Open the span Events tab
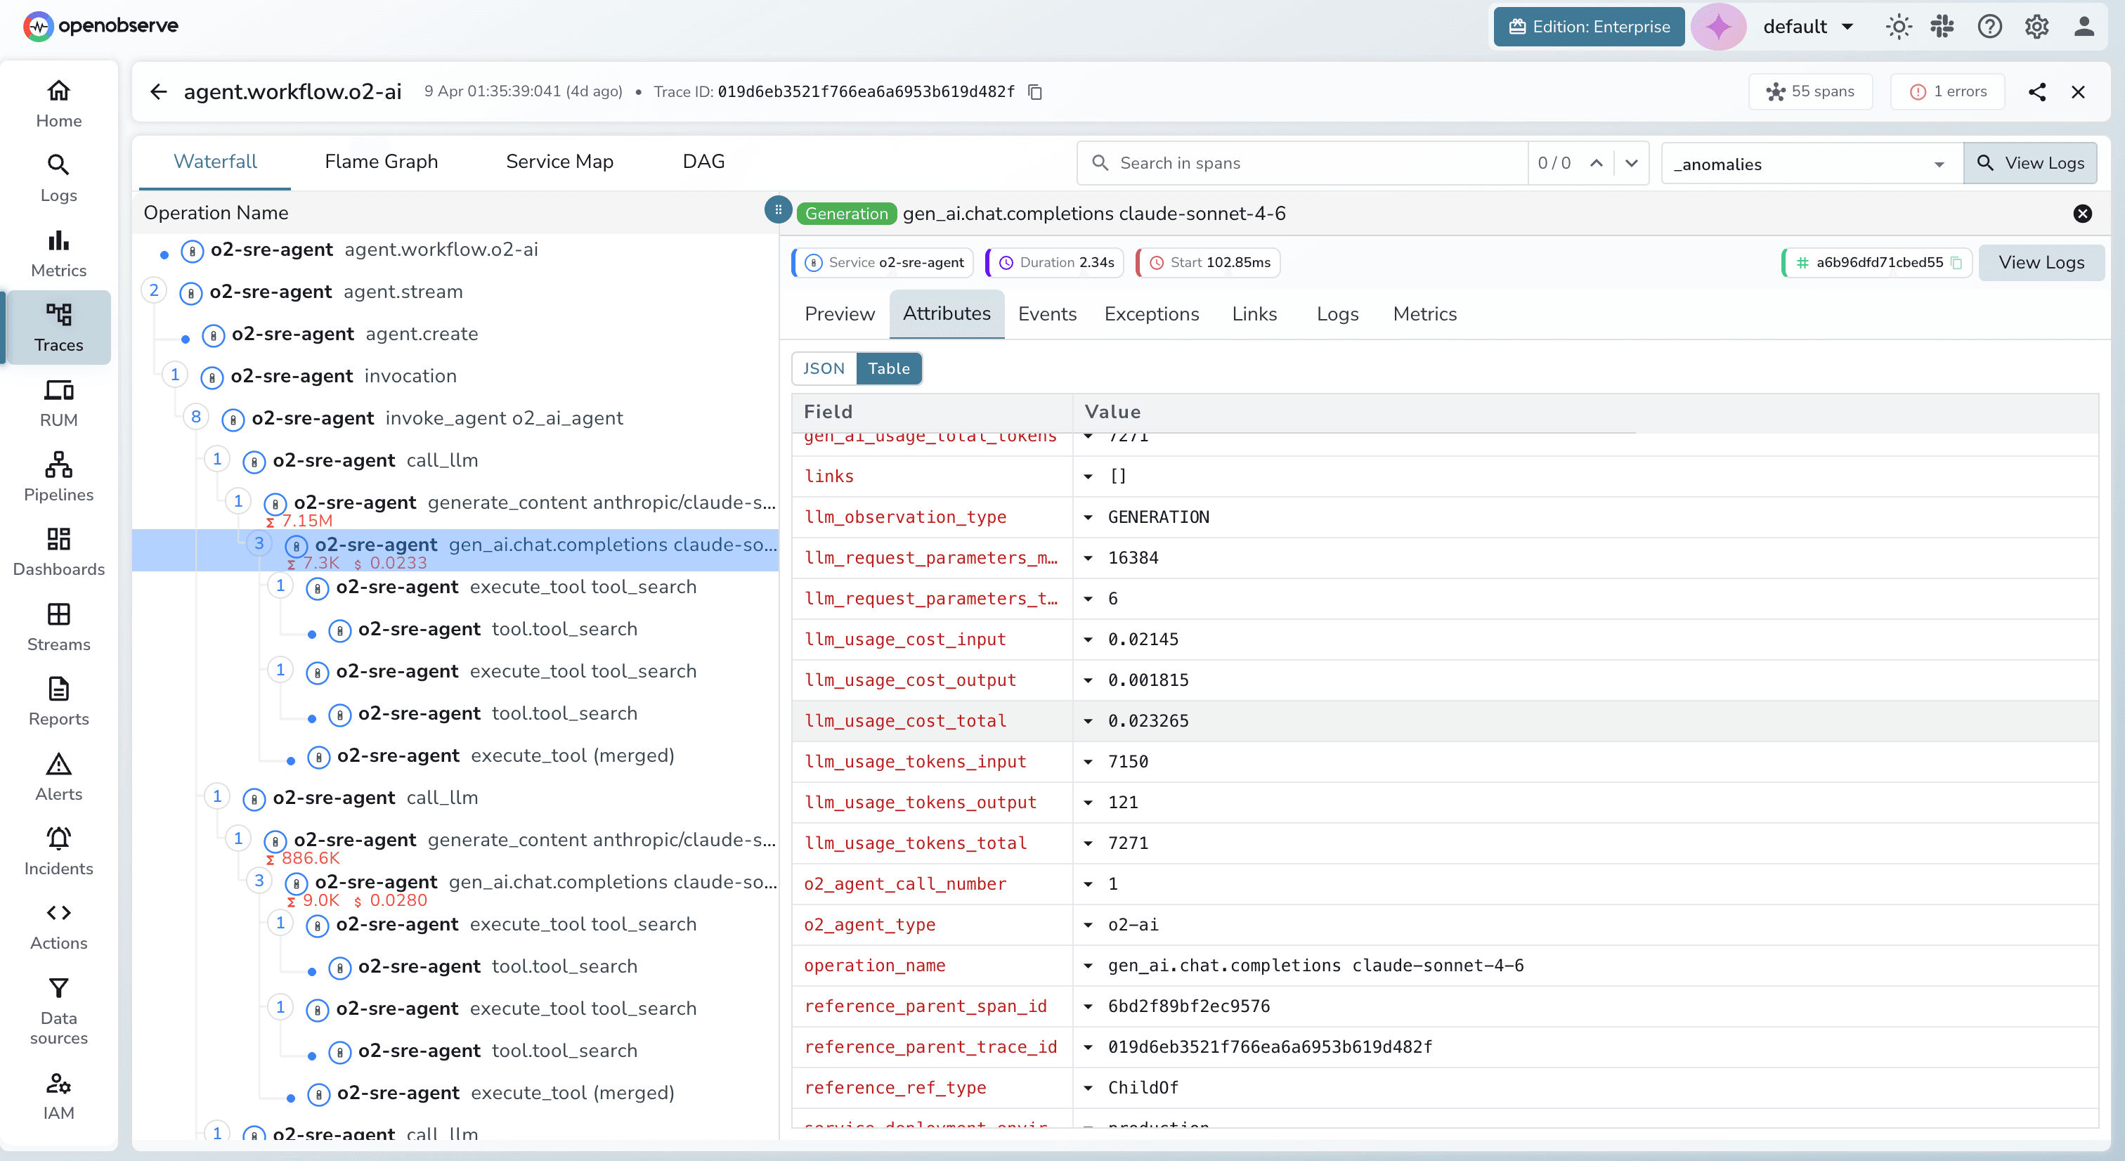The image size is (2125, 1161). [x=1047, y=314]
